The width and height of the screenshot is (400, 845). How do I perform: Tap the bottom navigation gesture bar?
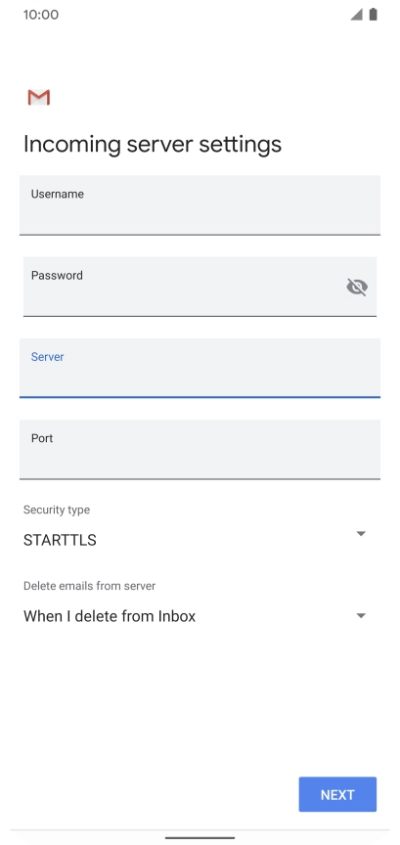pos(200,838)
